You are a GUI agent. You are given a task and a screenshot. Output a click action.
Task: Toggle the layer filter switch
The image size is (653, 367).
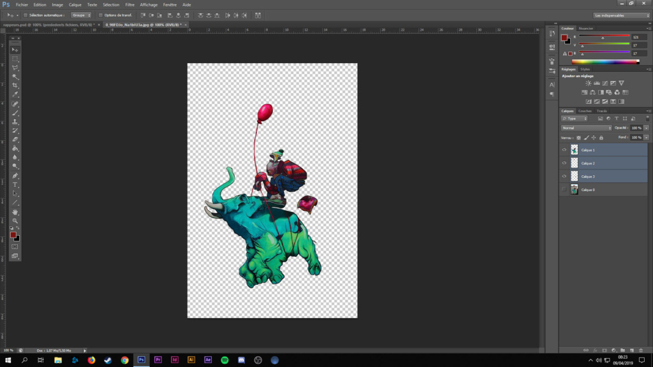pyautogui.click(x=647, y=119)
